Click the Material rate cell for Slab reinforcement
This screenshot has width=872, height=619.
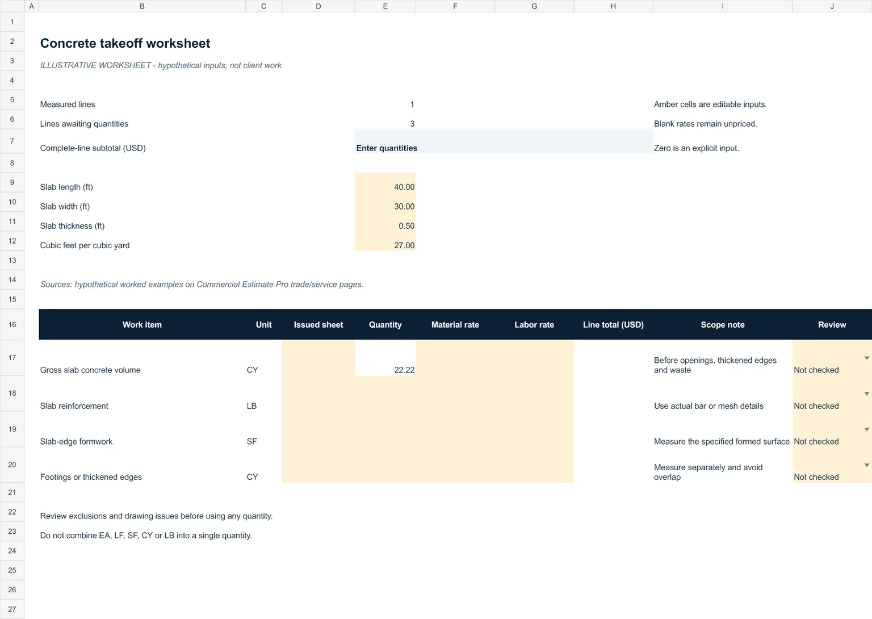point(455,394)
